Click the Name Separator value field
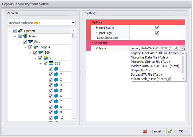The image size is (193, 137). (x=157, y=38)
